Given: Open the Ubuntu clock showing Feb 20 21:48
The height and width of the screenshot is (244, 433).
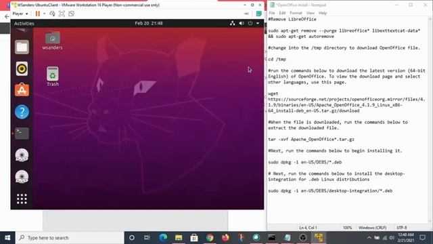Looking at the screenshot, I should coord(149,23).
